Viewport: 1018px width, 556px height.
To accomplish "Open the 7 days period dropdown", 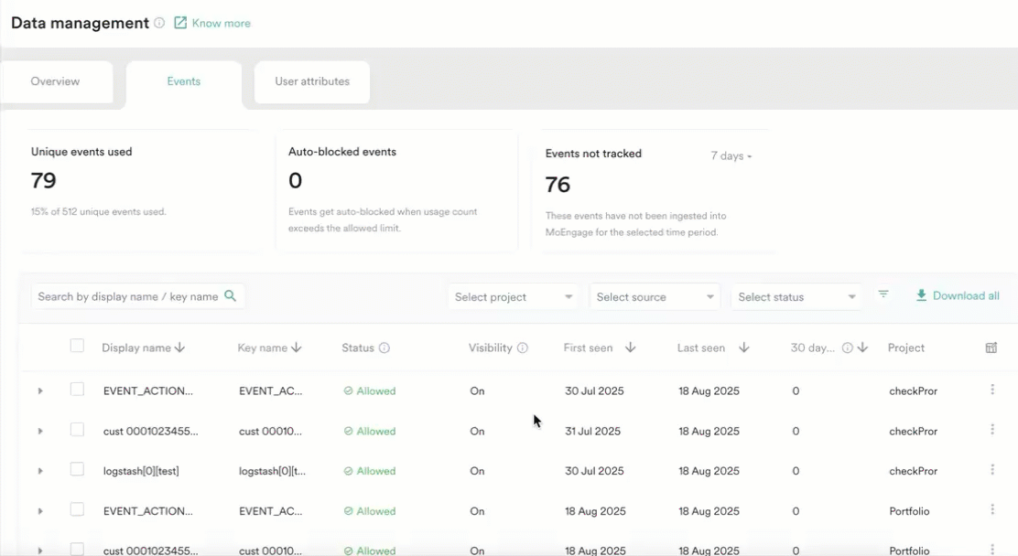I will coord(731,155).
